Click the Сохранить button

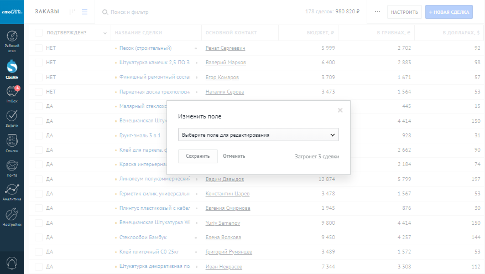[x=197, y=156]
